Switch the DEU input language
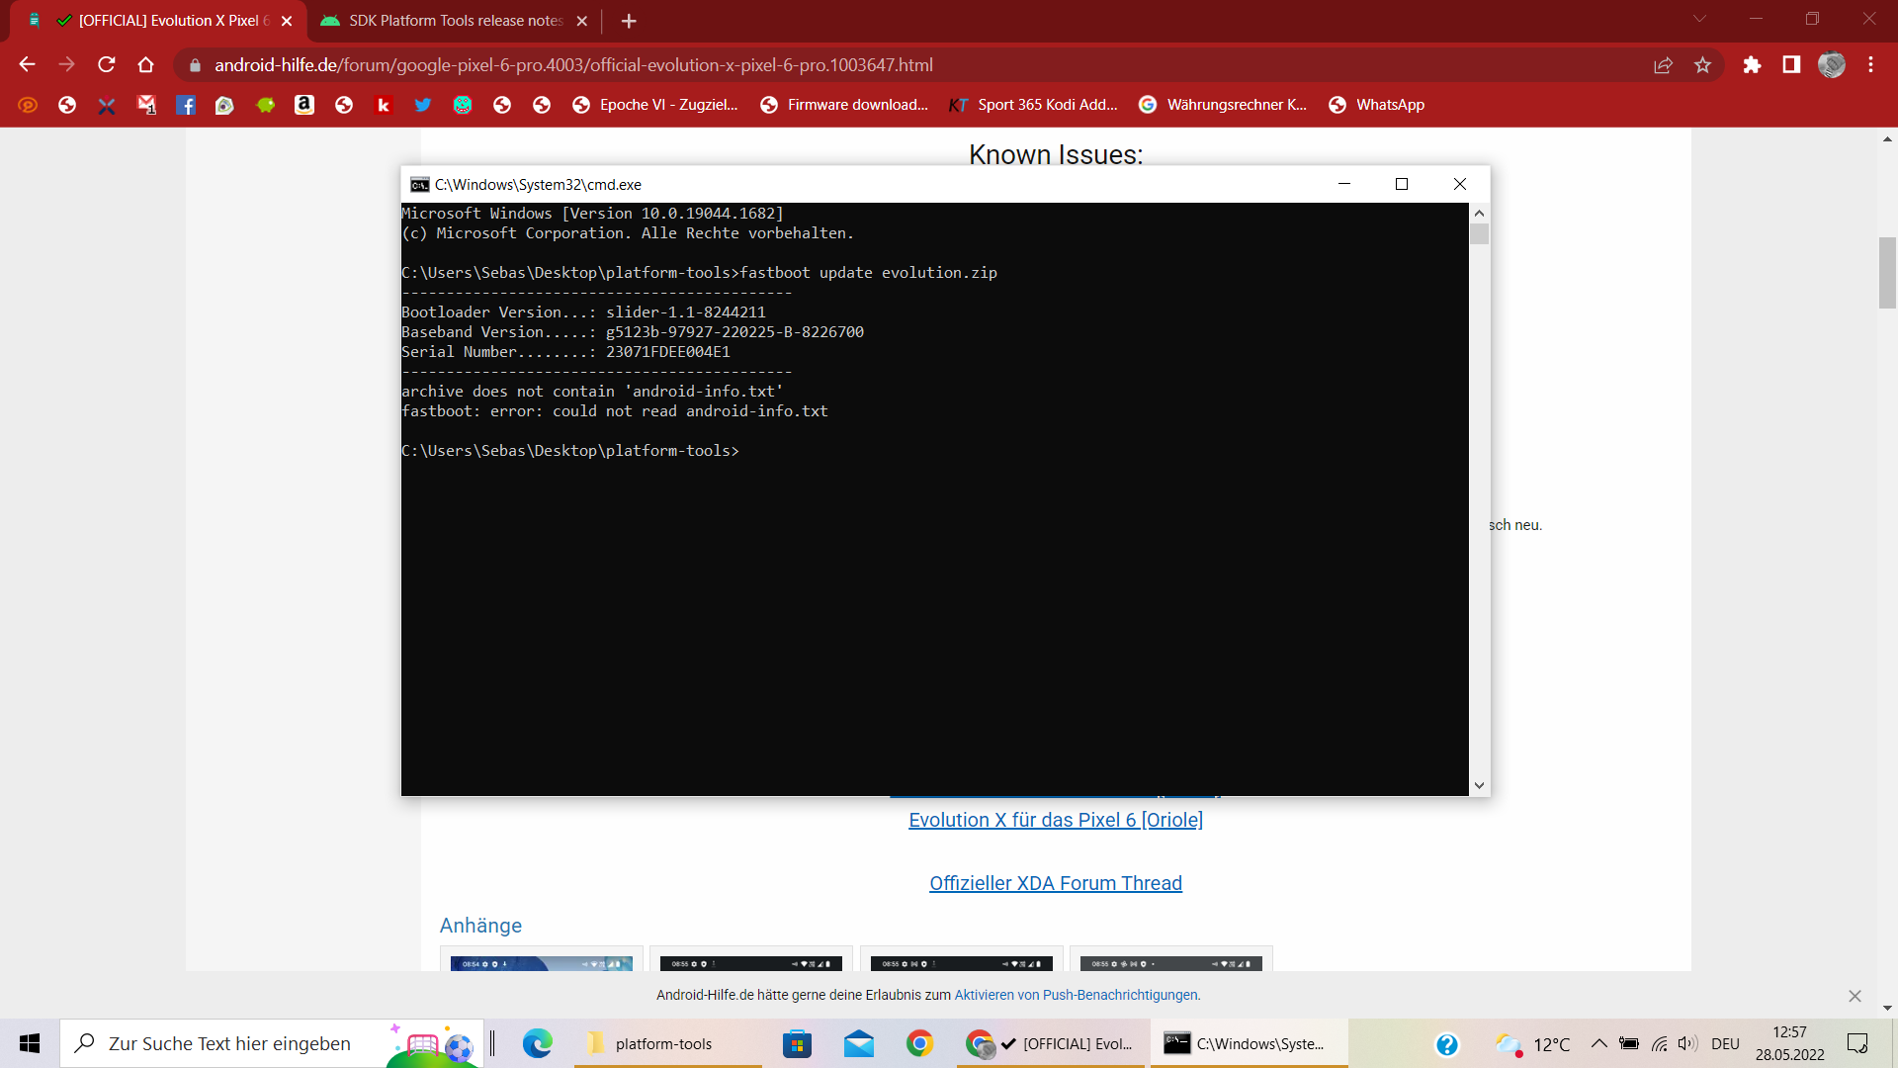Screen dimensions: 1898x1068 (x=1725, y=1044)
